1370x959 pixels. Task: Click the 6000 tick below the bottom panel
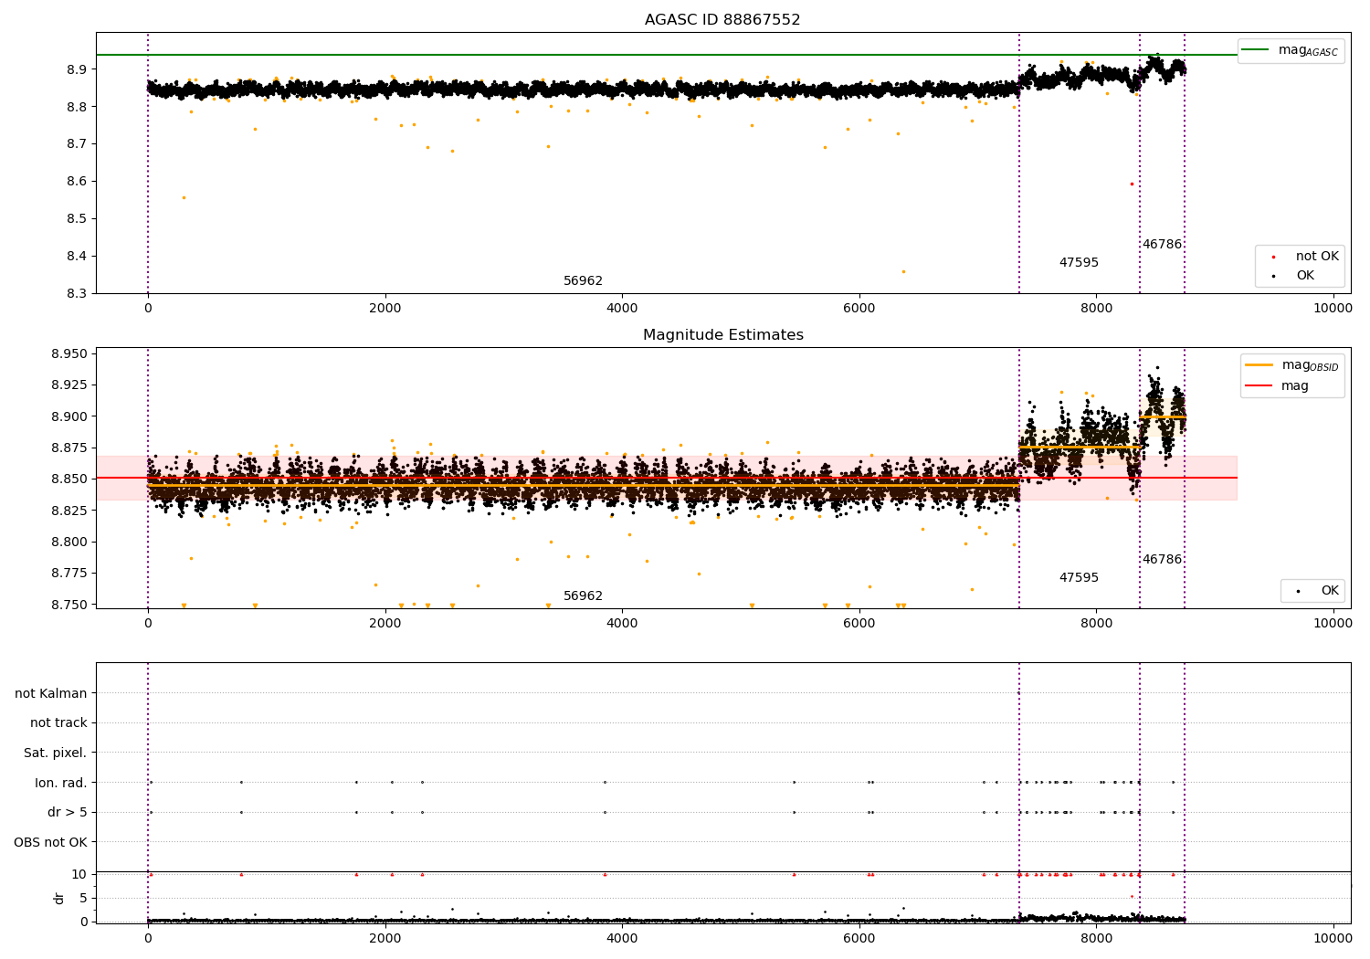click(x=859, y=937)
